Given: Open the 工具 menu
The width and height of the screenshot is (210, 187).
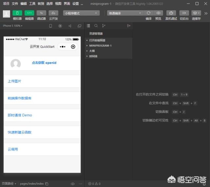Looking at the screenshot, I should [x=32, y=4].
